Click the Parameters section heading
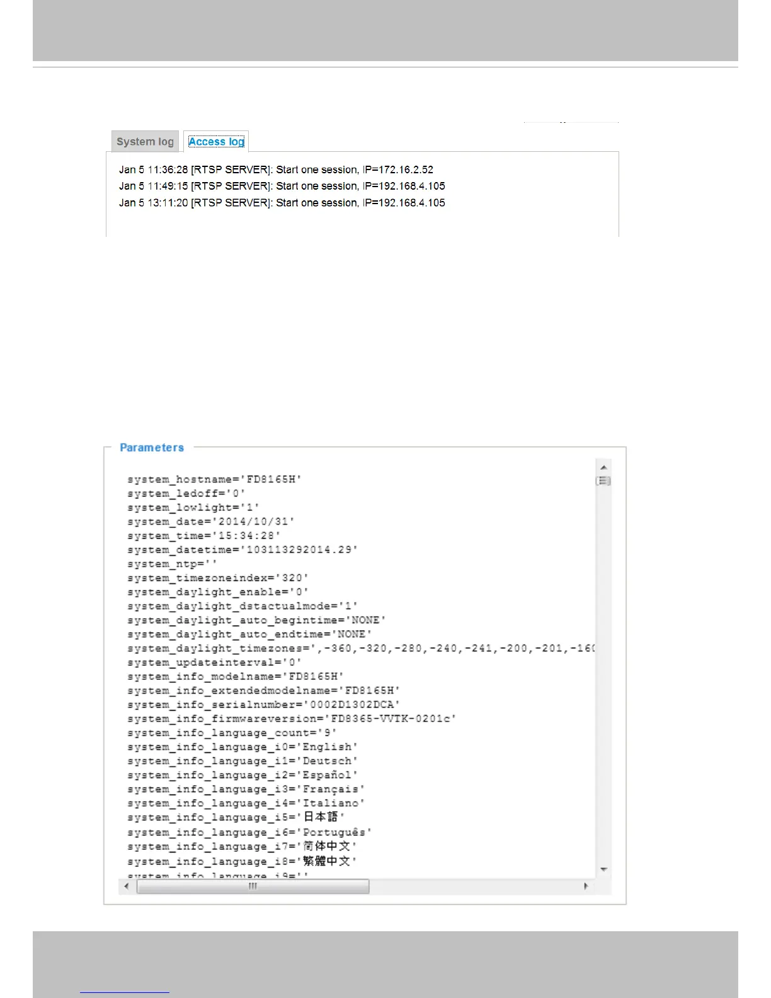771x998 pixels. 152,447
